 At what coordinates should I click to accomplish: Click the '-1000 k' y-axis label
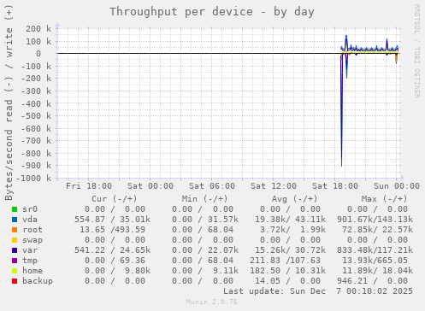33,179
